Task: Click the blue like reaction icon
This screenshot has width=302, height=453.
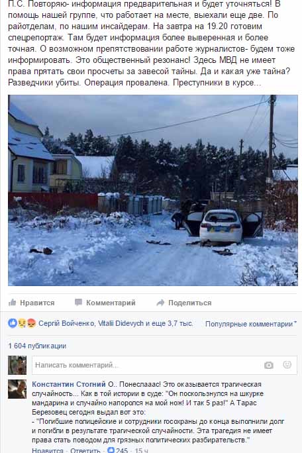Action: click(13, 323)
